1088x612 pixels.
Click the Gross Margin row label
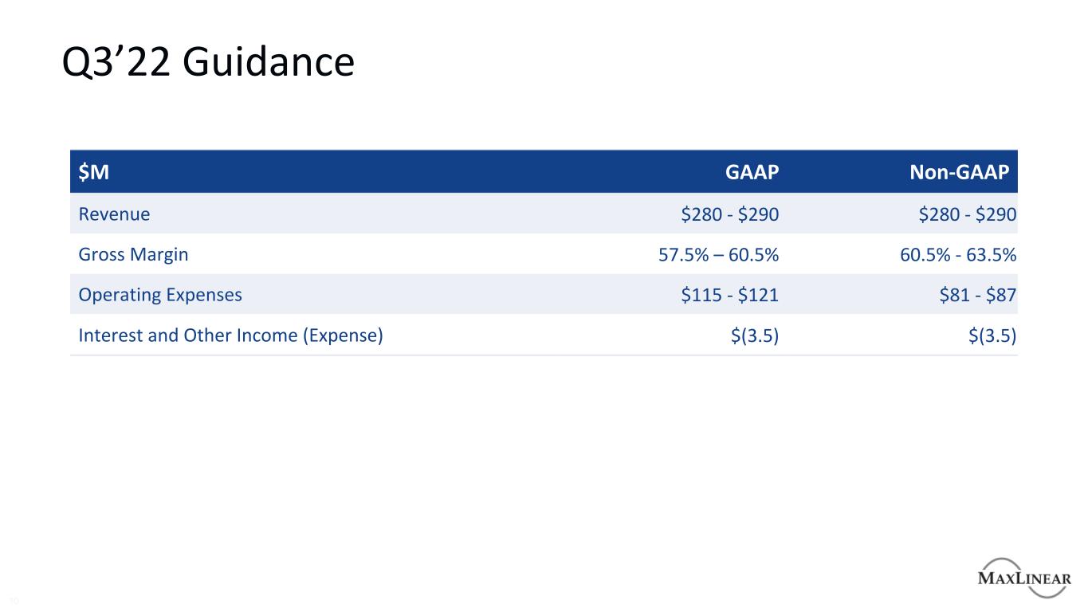tap(133, 254)
